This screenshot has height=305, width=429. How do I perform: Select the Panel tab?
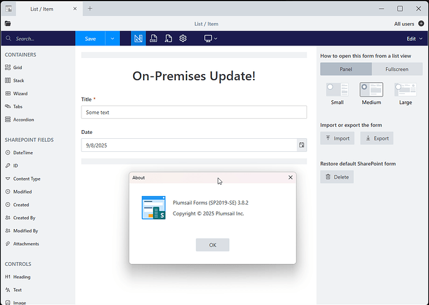tap(346, 69)
